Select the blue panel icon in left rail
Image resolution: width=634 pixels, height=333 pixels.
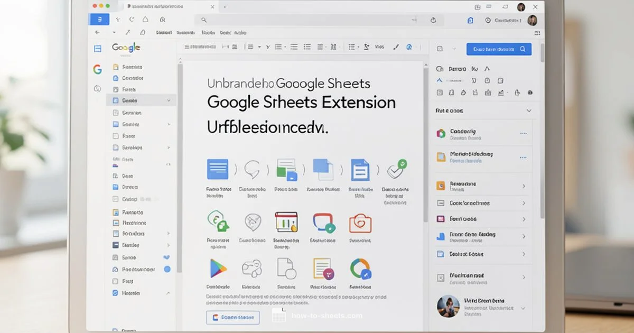(97, 49)
